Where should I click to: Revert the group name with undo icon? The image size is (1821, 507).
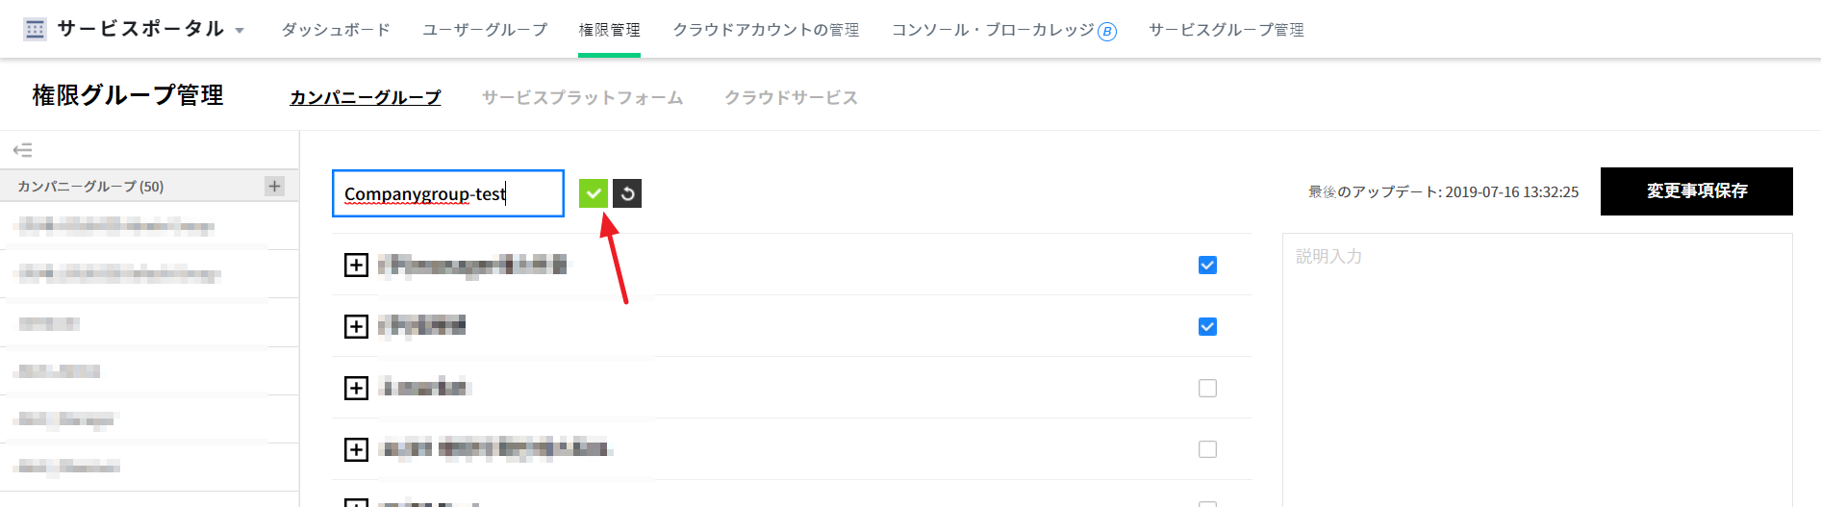pyautogui.click(x=627, y=193)
